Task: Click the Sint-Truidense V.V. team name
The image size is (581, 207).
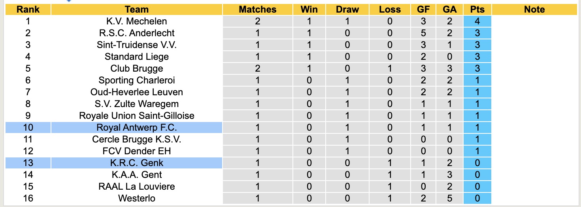Action: pyautogui.click(x=136, y=45)
